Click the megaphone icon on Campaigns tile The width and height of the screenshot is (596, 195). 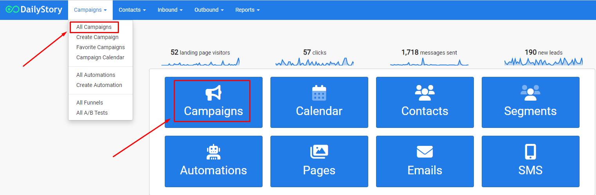(214, 93)
